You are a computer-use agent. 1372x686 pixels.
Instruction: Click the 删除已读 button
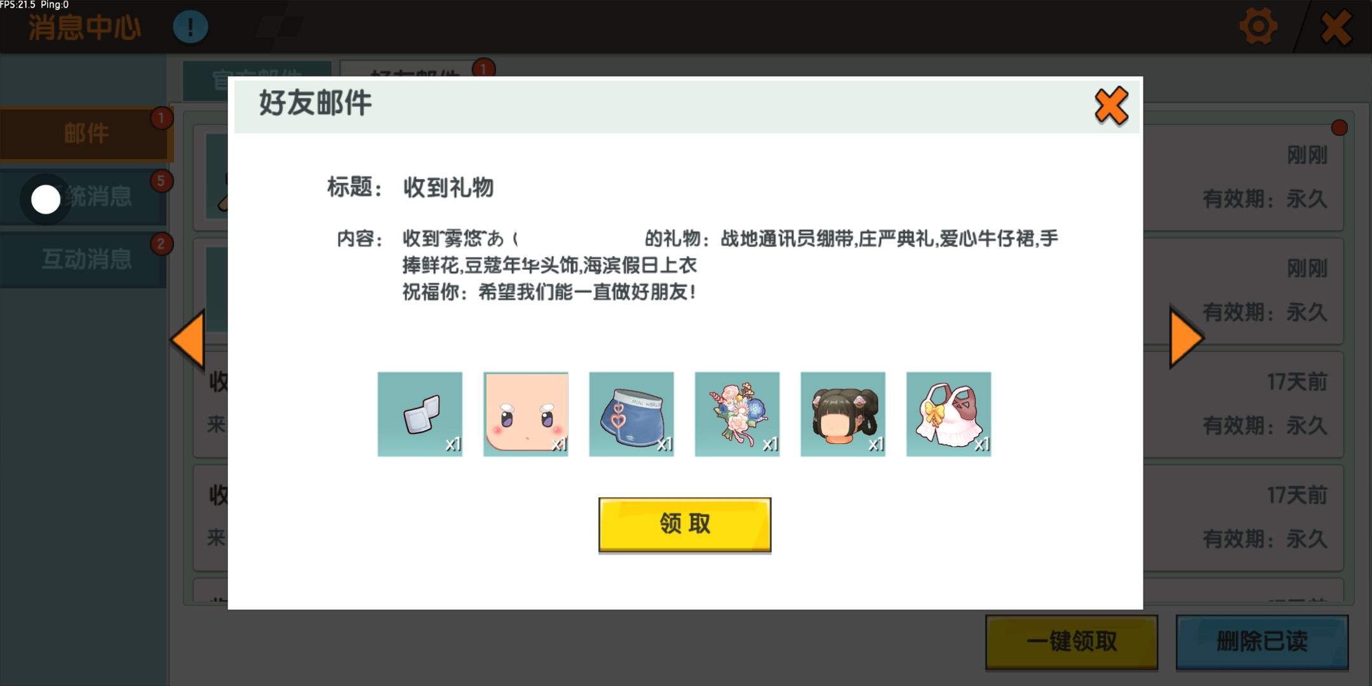coord(1262,642)
